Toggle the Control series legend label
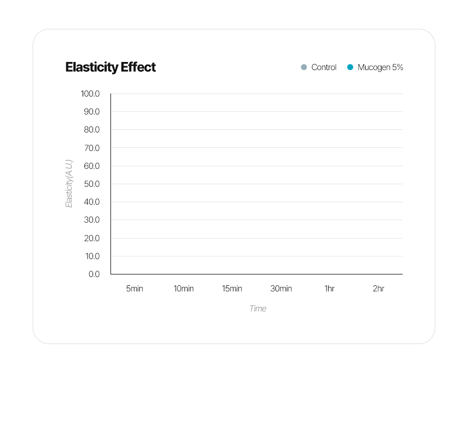Image resolution: width=468 pixels, height=431 pixels. pos(324,67)
